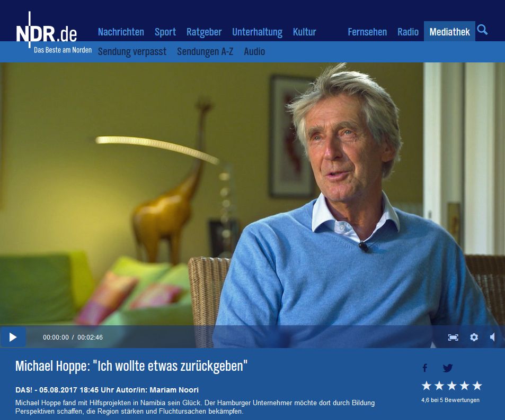Rate with the third star
The height and width of the screenshot is (420, 505).
(452, 385)
